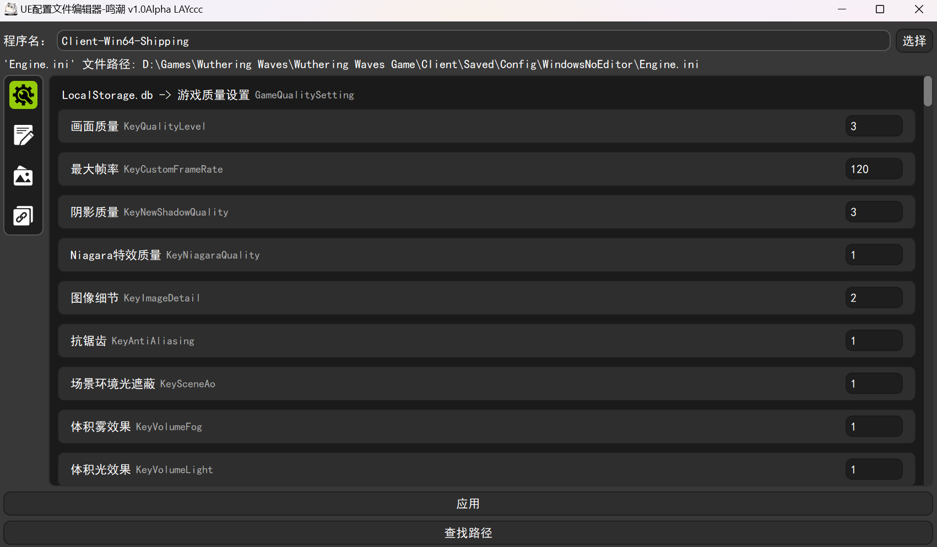Select the quality settings gear icon in sidebar

coord(23,95)
